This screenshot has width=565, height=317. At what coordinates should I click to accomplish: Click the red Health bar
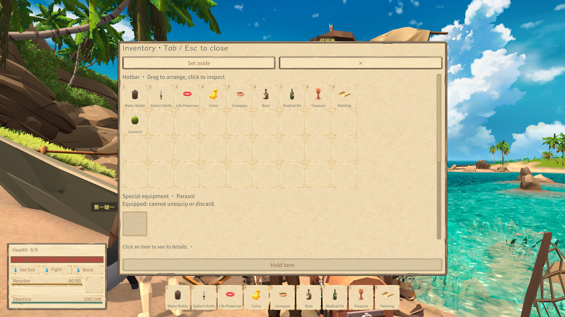[57, 259]
